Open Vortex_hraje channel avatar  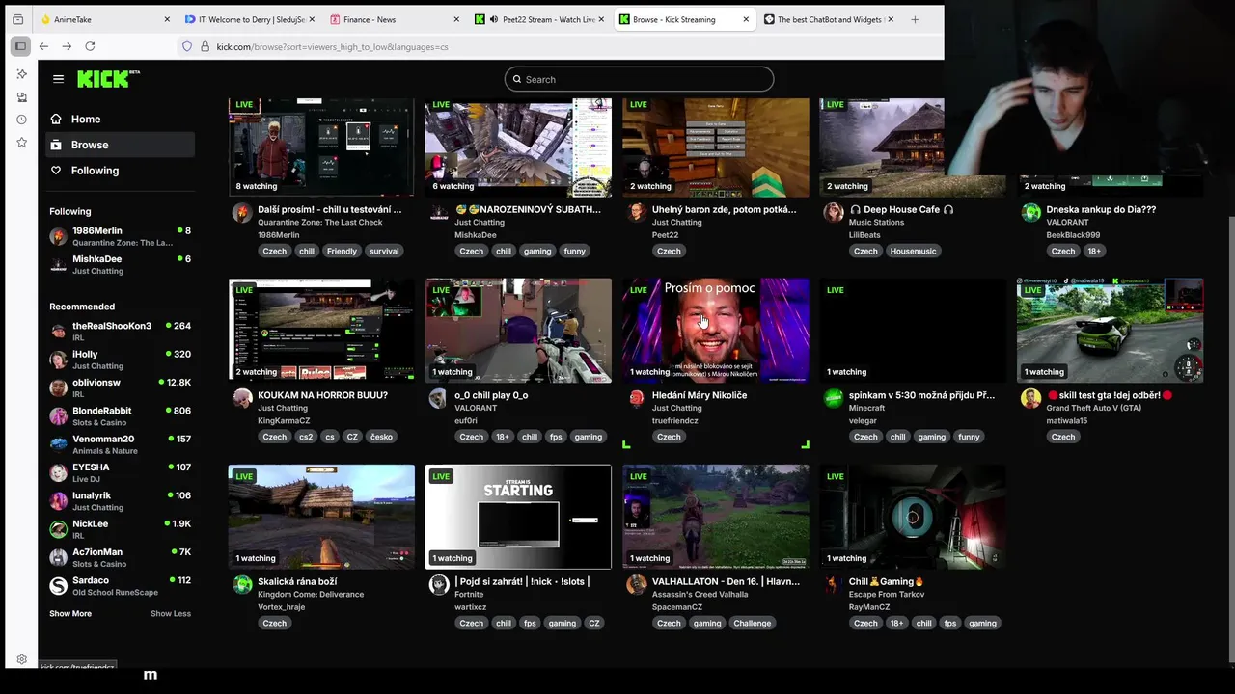pos(242,585)
